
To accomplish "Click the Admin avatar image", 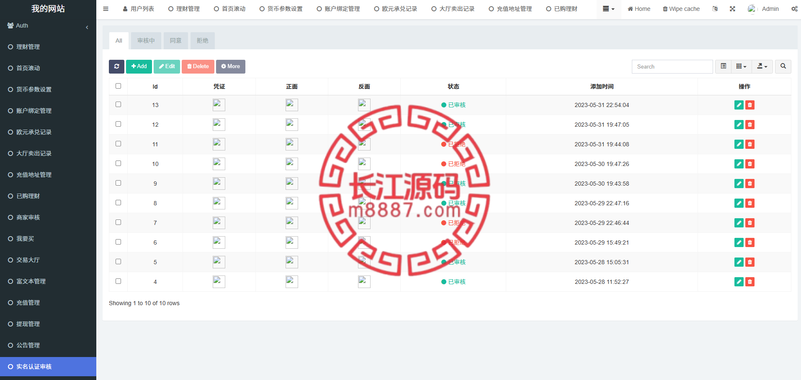I will click(x=752, y=9).
